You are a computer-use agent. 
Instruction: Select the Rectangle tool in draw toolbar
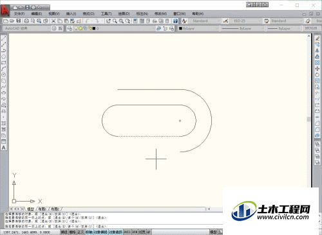pyautogui.click(x=4, y=63)
